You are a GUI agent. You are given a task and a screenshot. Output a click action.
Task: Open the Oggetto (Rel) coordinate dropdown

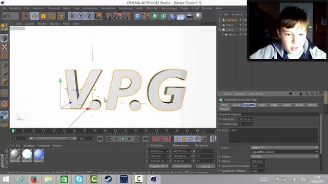[x=158, y=166]
